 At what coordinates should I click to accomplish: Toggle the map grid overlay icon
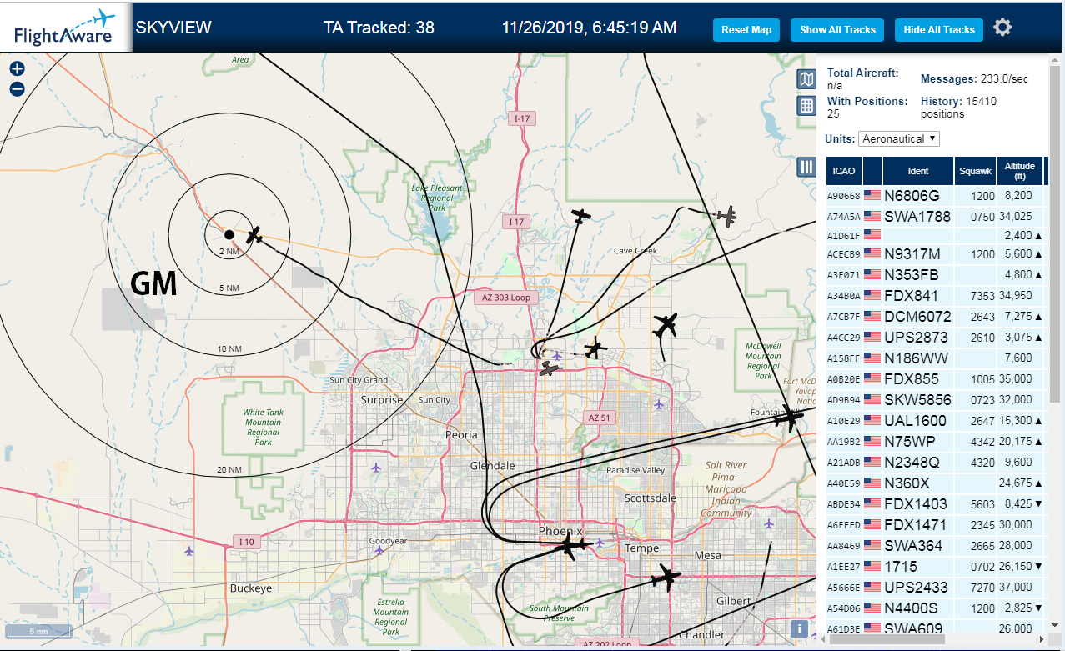point(806,105)
